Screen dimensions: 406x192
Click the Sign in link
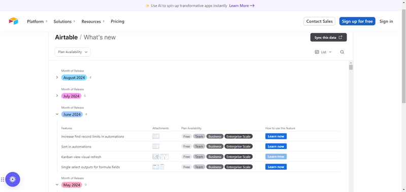(386, 21)
